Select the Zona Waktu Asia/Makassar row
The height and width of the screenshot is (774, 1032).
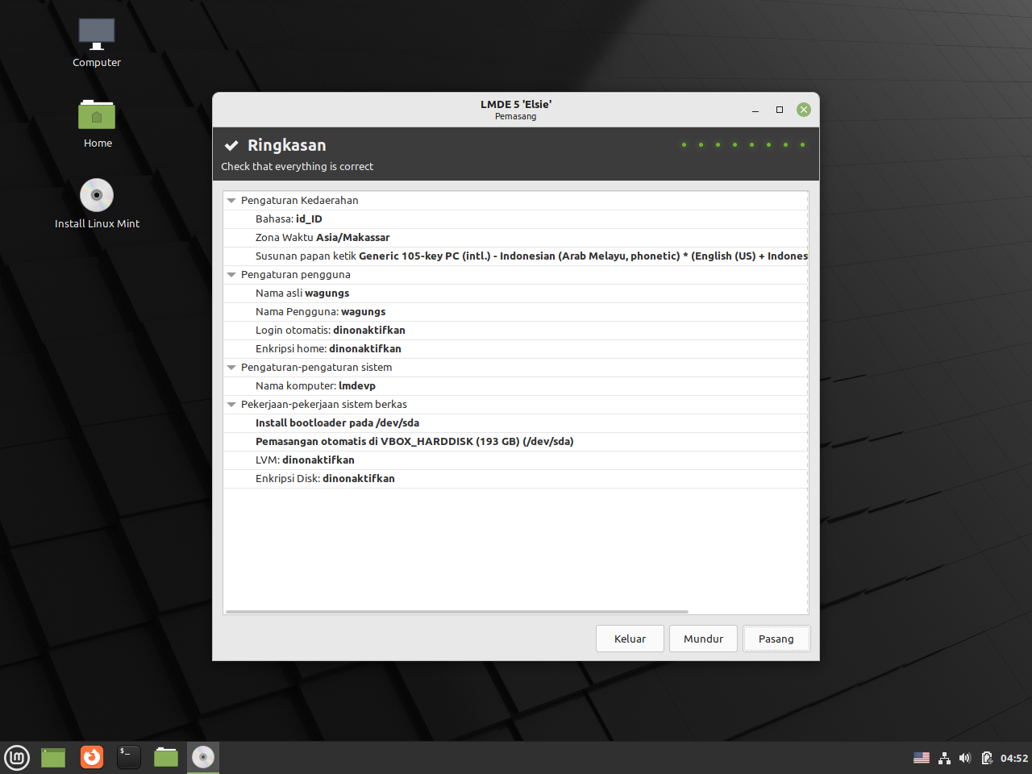pyautogui.click(x=516, y=238)
